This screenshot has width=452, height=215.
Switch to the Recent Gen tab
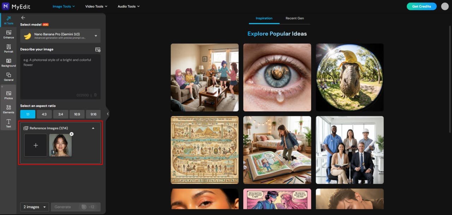click(x=295, y=18)
